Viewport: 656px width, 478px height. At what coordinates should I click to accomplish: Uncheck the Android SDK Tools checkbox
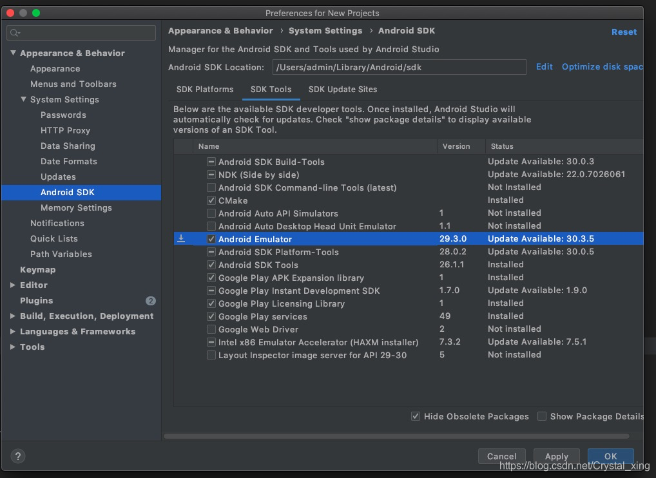tap(211, 265)
